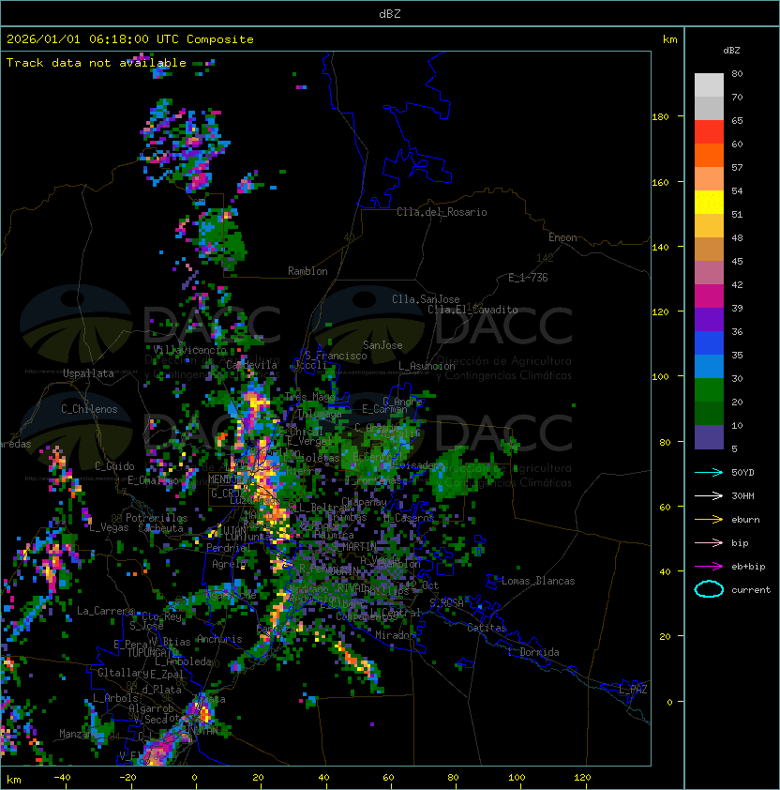Click the -40 km horizontal axis tick

tap(63, 778)
